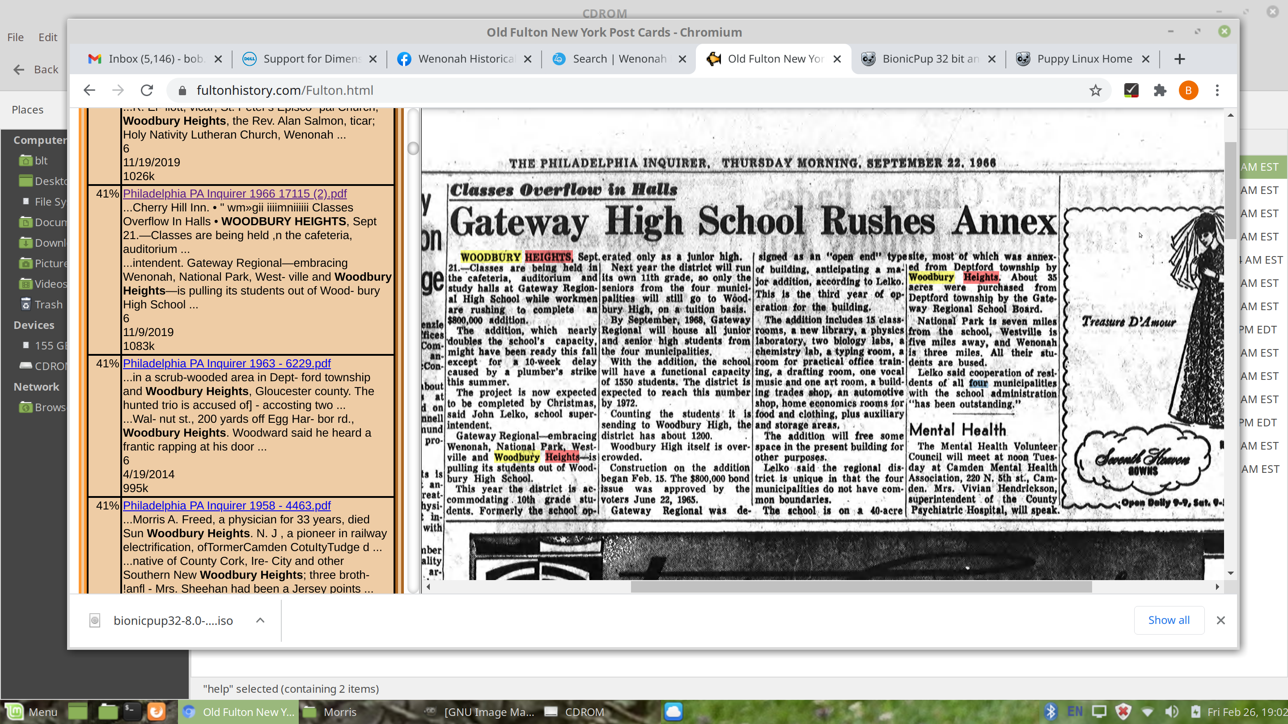Bookmark this page with the star icon
This screenshot has height=724, width=1288.
pos(1095,90)
